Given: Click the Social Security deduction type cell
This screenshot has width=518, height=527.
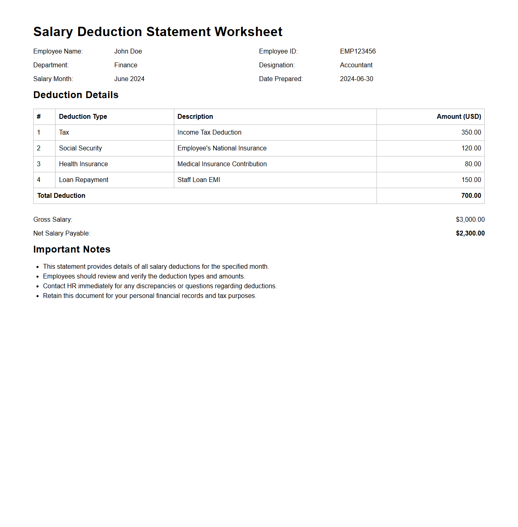Looking at the screenshot, I should tap(80, 148).
